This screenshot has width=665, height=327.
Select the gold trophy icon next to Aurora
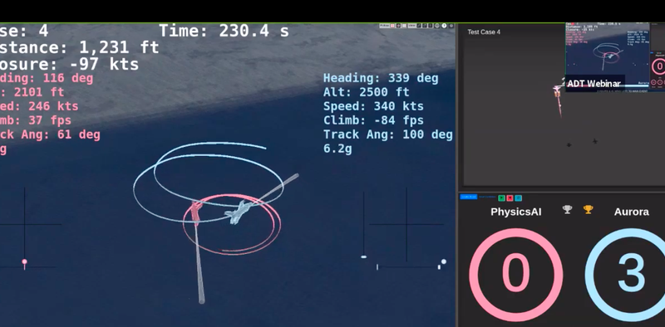[x=588, y=209]
